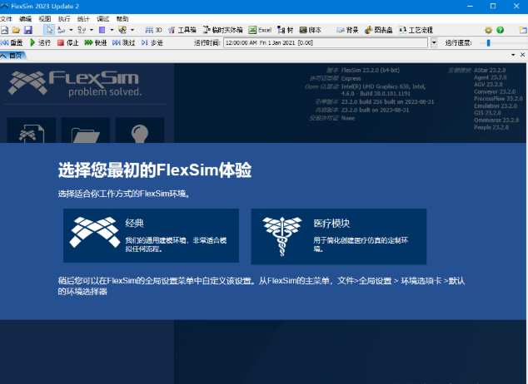Save the model with the floppy disk icon
The image size is (528, 384).
28,30
